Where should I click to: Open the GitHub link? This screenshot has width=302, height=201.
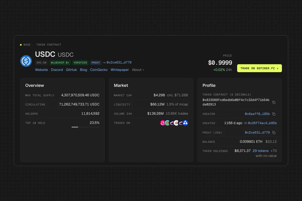(71, 70)
